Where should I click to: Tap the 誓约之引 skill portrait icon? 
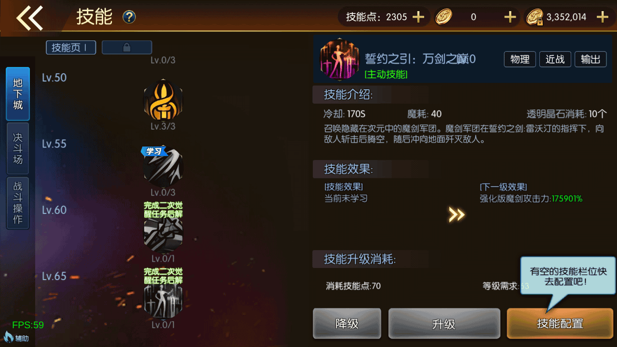pyautogui.click(x=339, y=59)
